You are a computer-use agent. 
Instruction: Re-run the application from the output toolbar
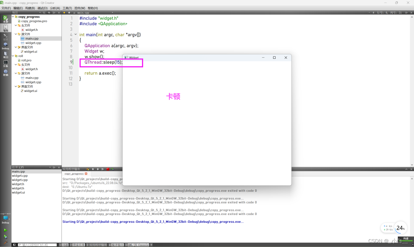pyautogui.click(x=103, y=169)
